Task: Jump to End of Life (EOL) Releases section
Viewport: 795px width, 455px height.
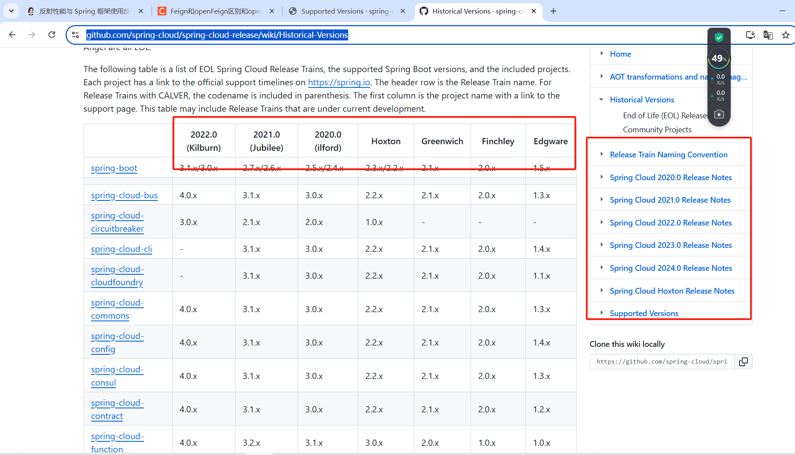Action: [666, 116]
